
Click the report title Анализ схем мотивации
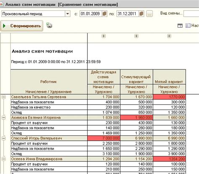(x=42, y=51)
